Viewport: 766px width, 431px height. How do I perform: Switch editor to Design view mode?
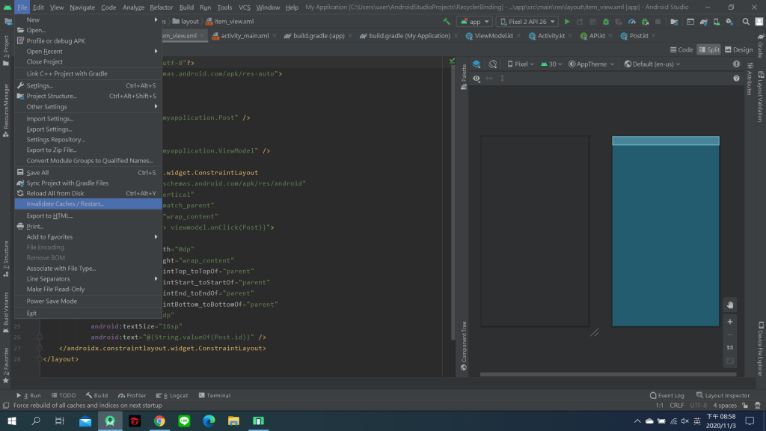(x=738, y=50)
